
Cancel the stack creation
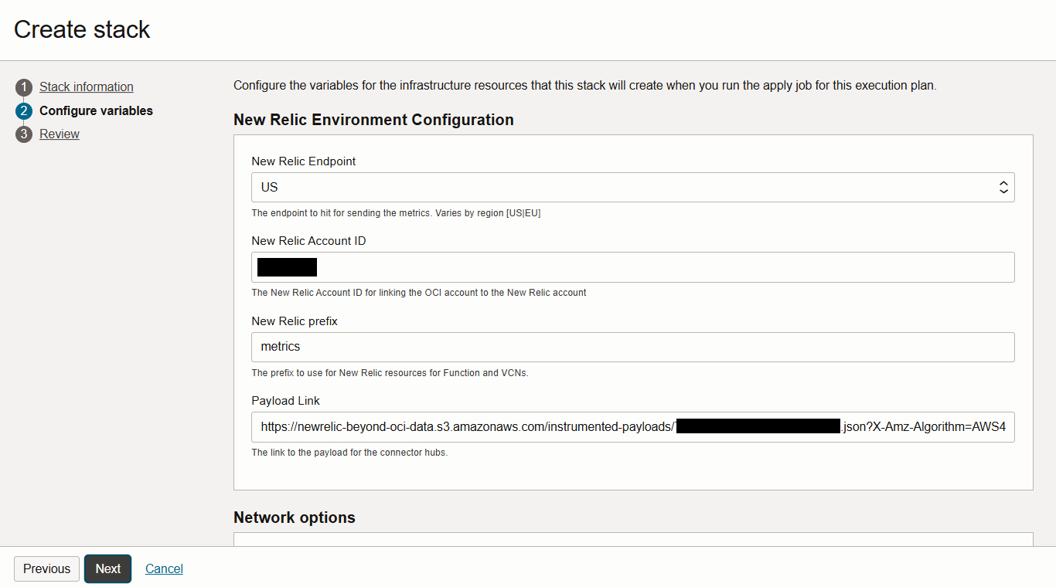pyautogui.click(x=164, y=568)
